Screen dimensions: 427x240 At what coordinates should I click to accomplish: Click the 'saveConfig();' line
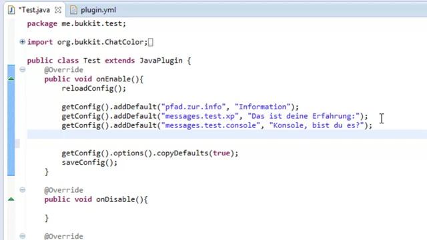tap(89, 163)
